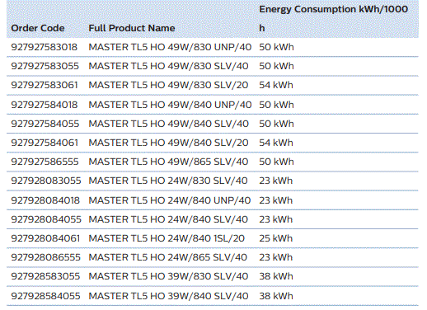Click the 23 kWh value for 927928083055

tap(276, 181)
